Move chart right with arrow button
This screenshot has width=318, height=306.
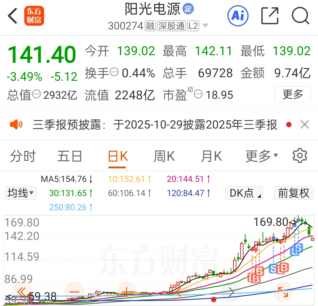point(231,292)
